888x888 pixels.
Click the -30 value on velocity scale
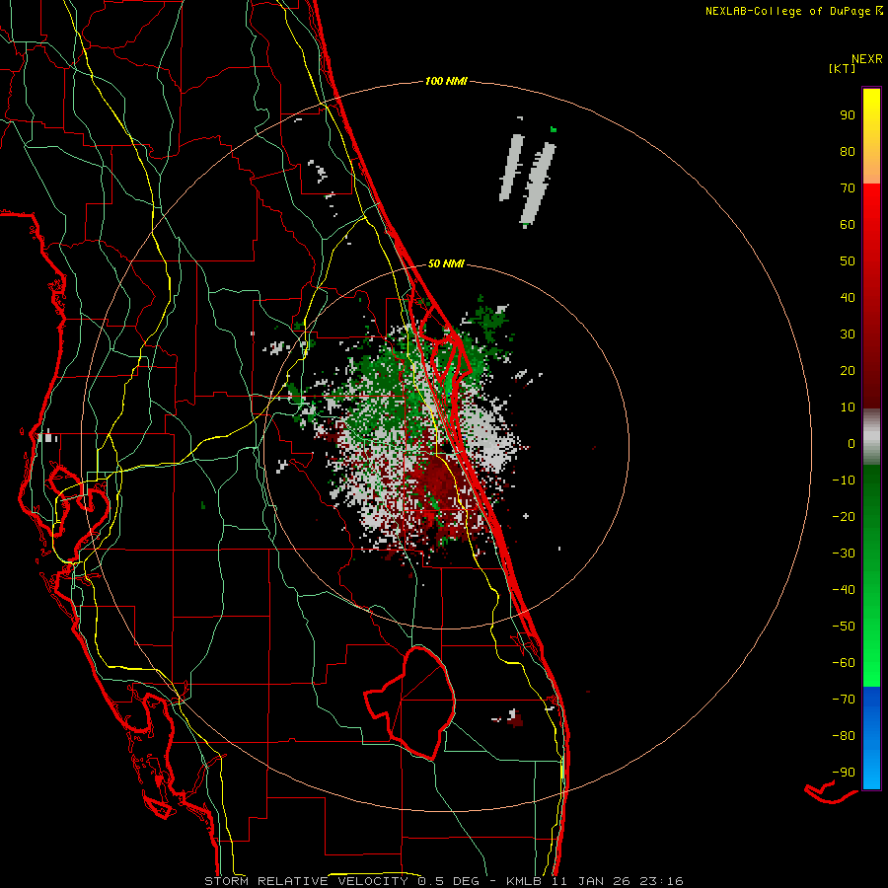click(844, 554)
